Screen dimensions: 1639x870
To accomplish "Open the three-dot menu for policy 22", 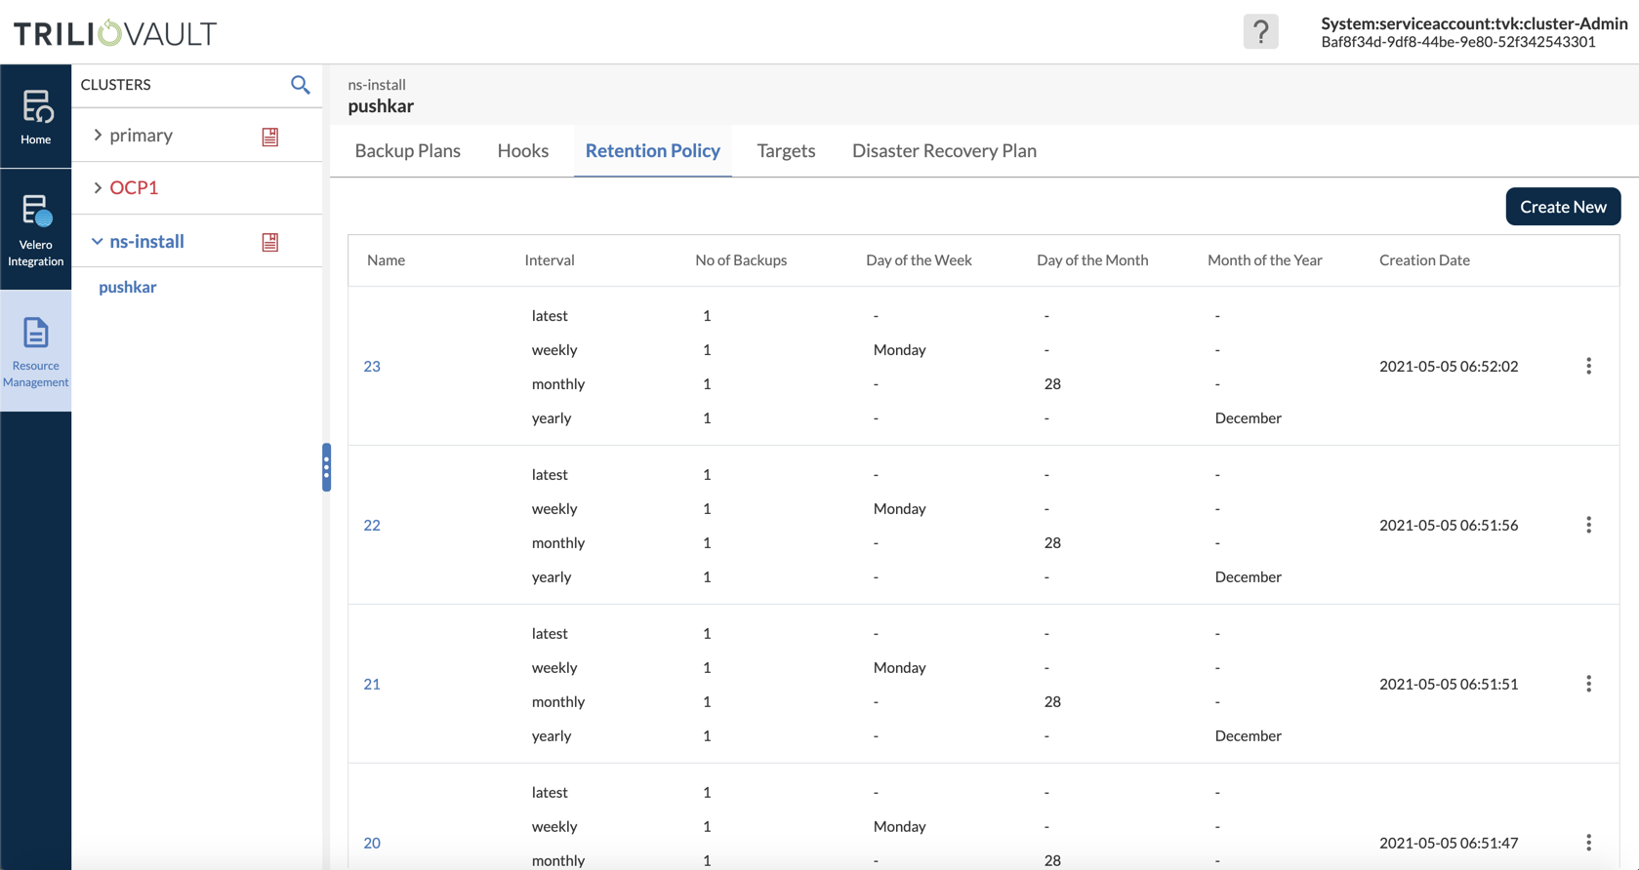I will 1588,525.
